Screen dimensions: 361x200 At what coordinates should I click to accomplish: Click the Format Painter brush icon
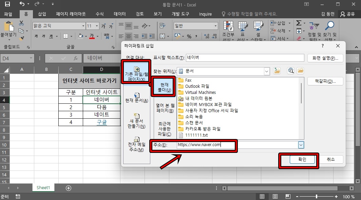[x=22, y=38]
